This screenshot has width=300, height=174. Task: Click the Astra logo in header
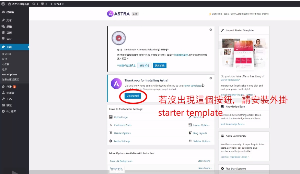coord(118,14)
